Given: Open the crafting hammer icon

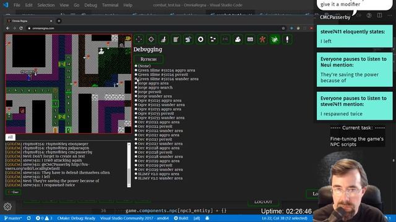Looking at the screenshot, I should pyautogui.click(x=188, y=39).
